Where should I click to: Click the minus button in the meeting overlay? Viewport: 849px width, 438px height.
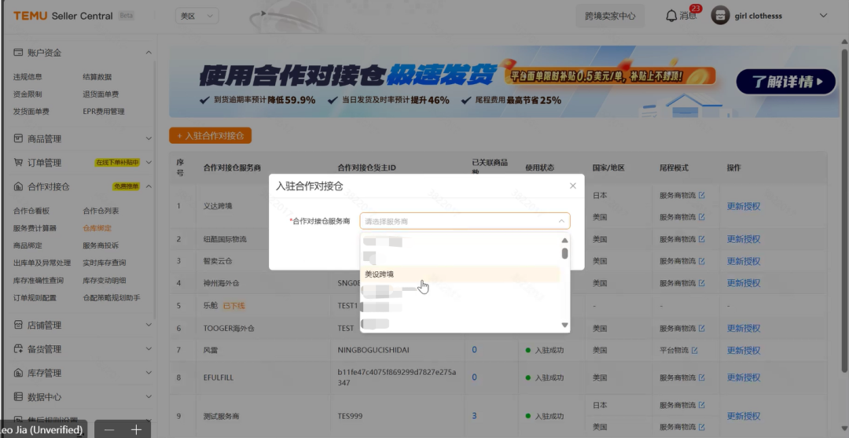108,430
